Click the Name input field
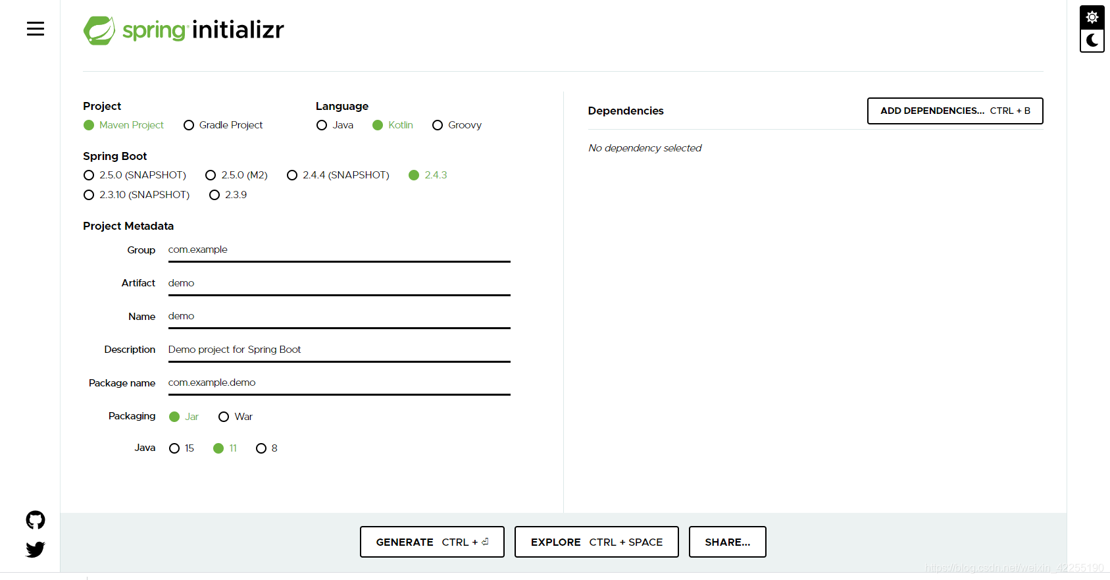 340,317
